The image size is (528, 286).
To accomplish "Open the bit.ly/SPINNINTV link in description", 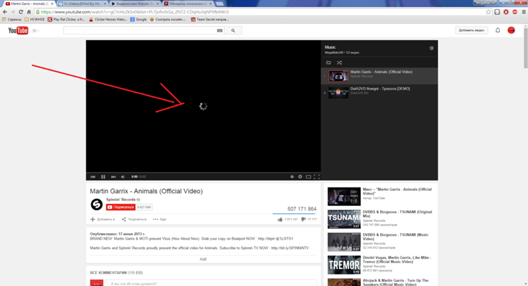I will [290, 248].
